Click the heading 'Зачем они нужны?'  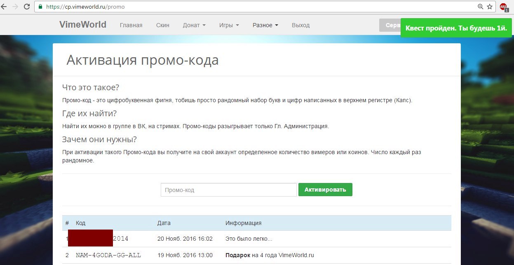99,139
